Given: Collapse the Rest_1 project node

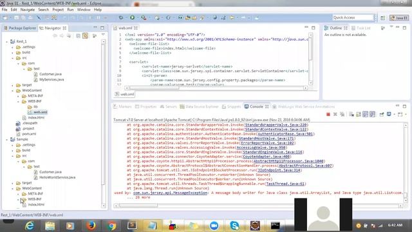Looking at the screenshot, I should point(7,41).
